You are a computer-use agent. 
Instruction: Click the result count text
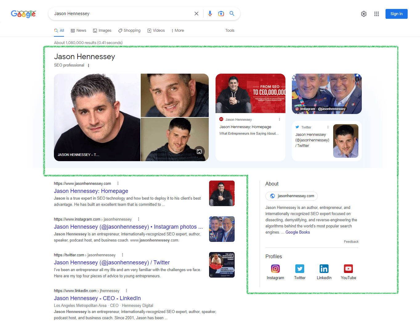click(x=88, y=43)
